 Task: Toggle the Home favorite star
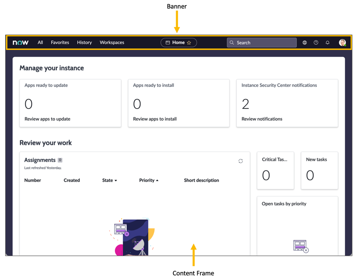point(189,42)
